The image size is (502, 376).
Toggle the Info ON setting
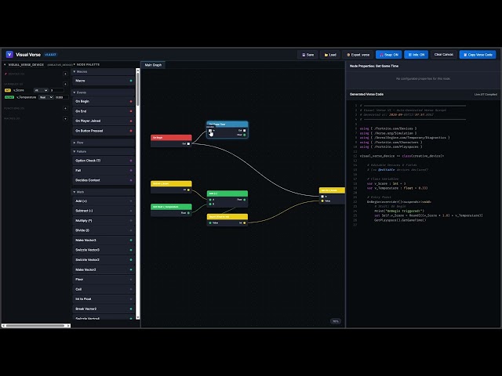coord(417,55)
